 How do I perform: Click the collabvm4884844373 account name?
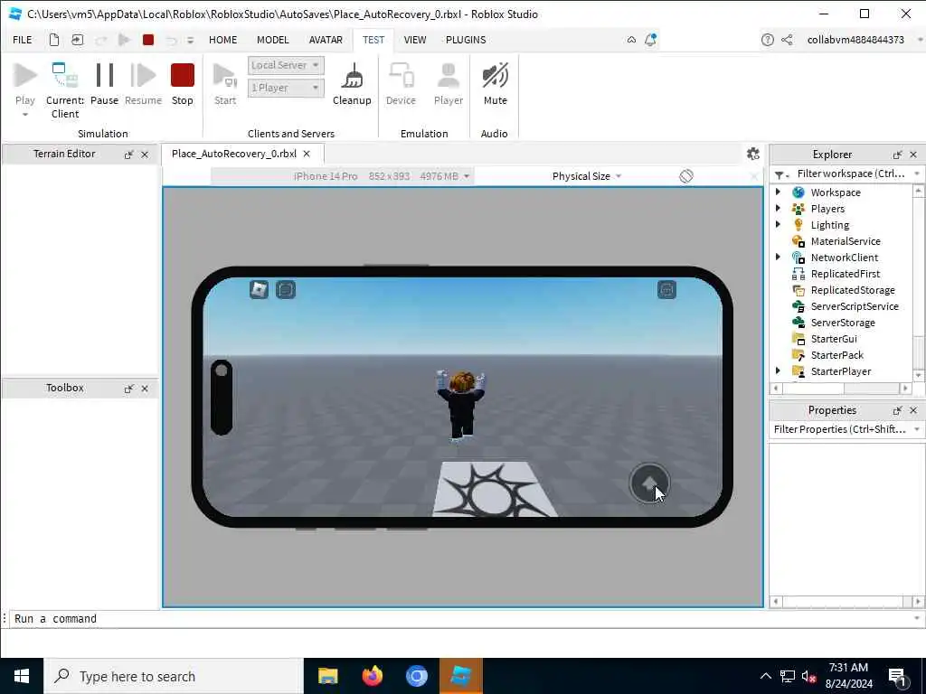(855, 40)
